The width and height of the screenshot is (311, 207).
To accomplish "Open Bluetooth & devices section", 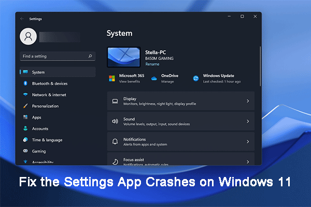I will point(58,83).
